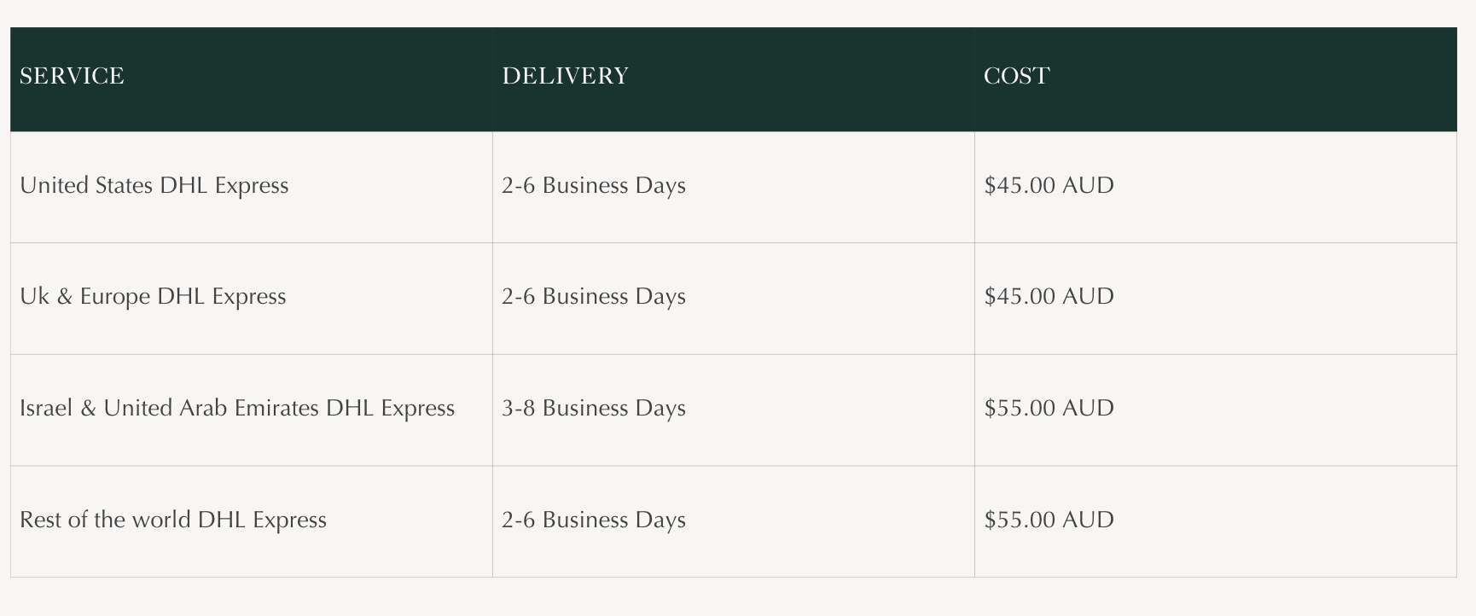This screenshot has height=616, width=1476.
Task: Click the word Express in United States row
Action: pyautogui.click(x=252, y=187)
